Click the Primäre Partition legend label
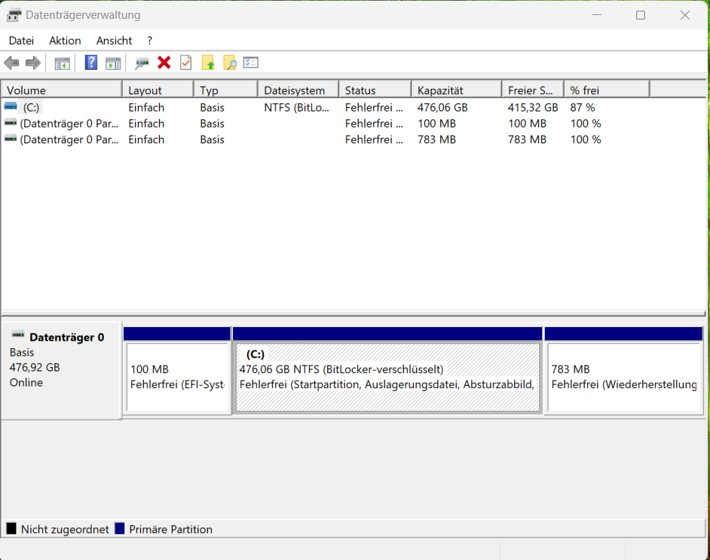The height and width of the screenshot is (560, 710). pos(170,529)
